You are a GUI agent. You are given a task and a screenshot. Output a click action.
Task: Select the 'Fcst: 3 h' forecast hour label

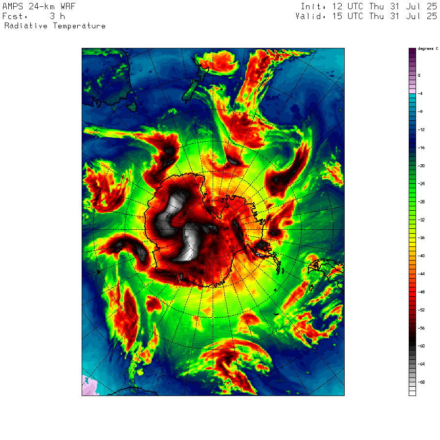point(34,16)
